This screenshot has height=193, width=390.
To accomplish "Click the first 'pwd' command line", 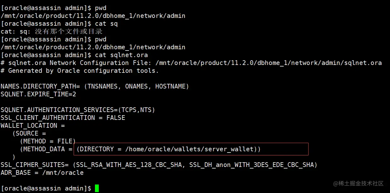I will click(53, 8).
